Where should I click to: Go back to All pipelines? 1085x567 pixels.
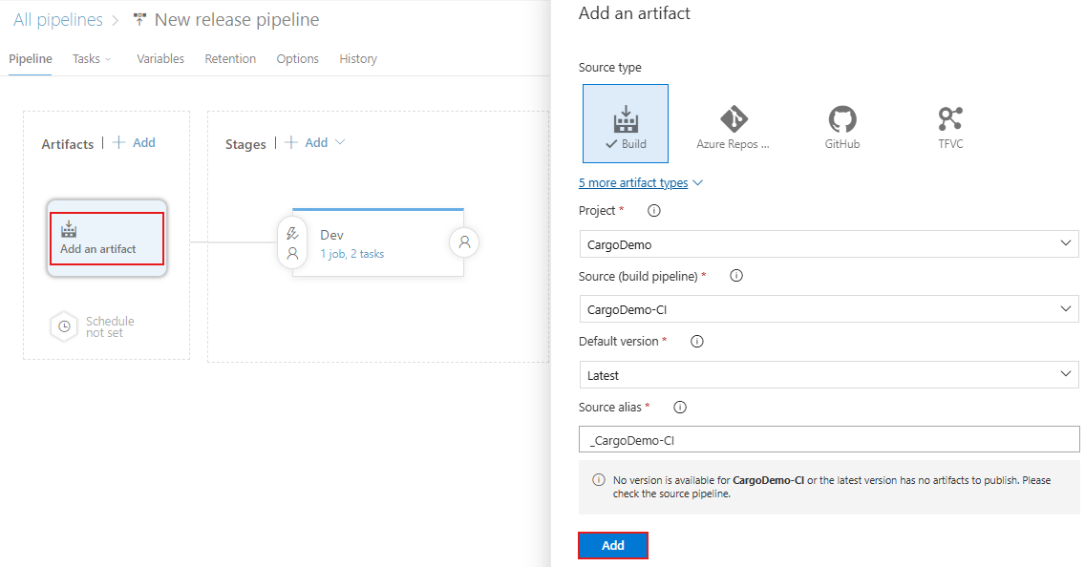point(57,18)
